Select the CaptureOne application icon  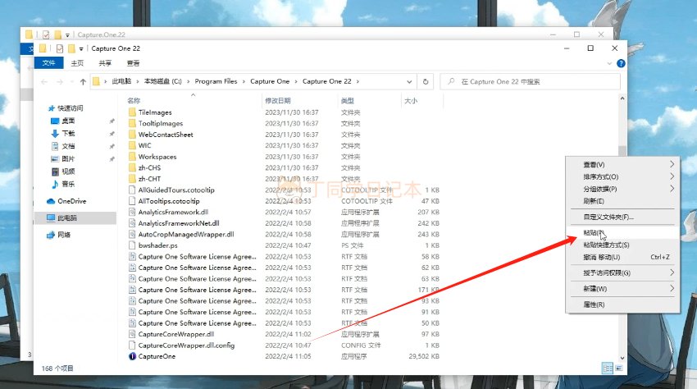point(132,356)
